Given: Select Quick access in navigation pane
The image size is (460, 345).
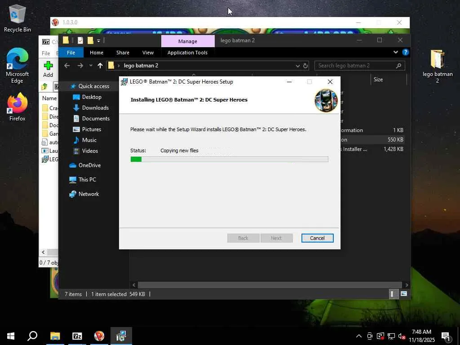Looking at the screenshot, I should point(93,86).
